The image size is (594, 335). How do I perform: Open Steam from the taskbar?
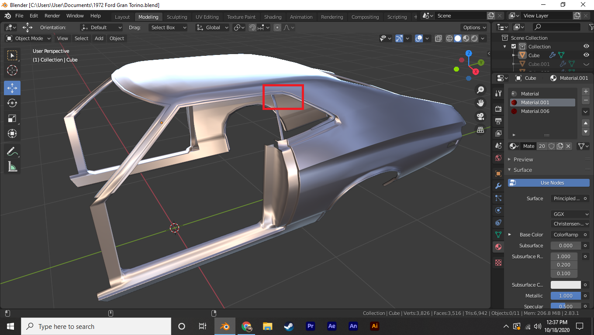pos(289,326)
